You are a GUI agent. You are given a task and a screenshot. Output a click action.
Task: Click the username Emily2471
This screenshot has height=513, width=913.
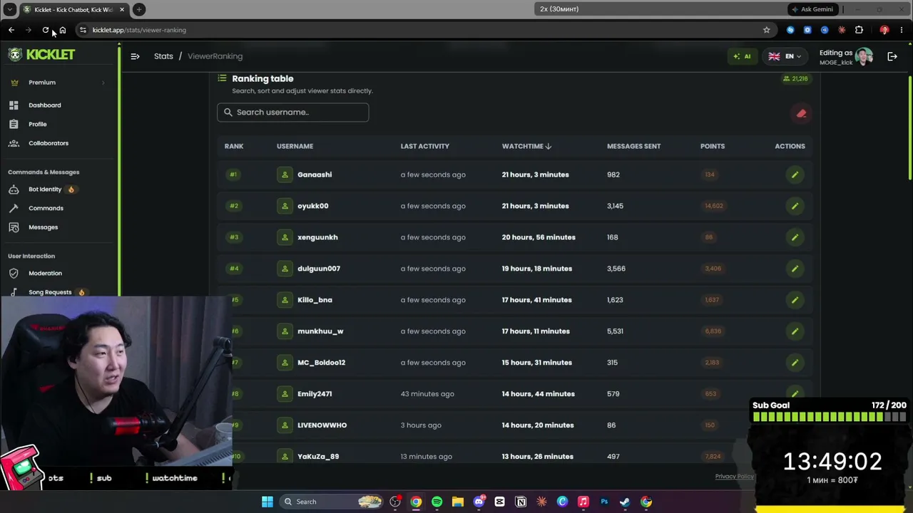[x=315, y=394]
